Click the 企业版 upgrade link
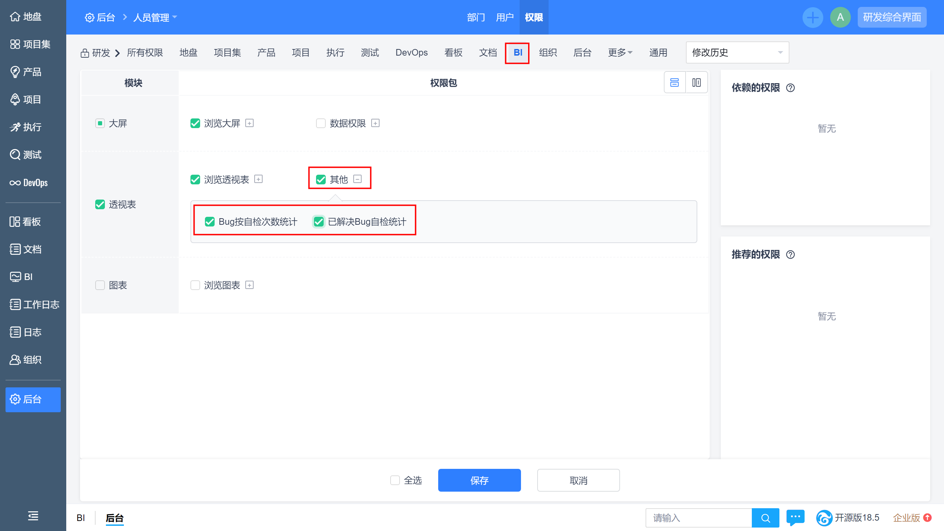This screenshot has width=944, height=531. coord(912,518)
